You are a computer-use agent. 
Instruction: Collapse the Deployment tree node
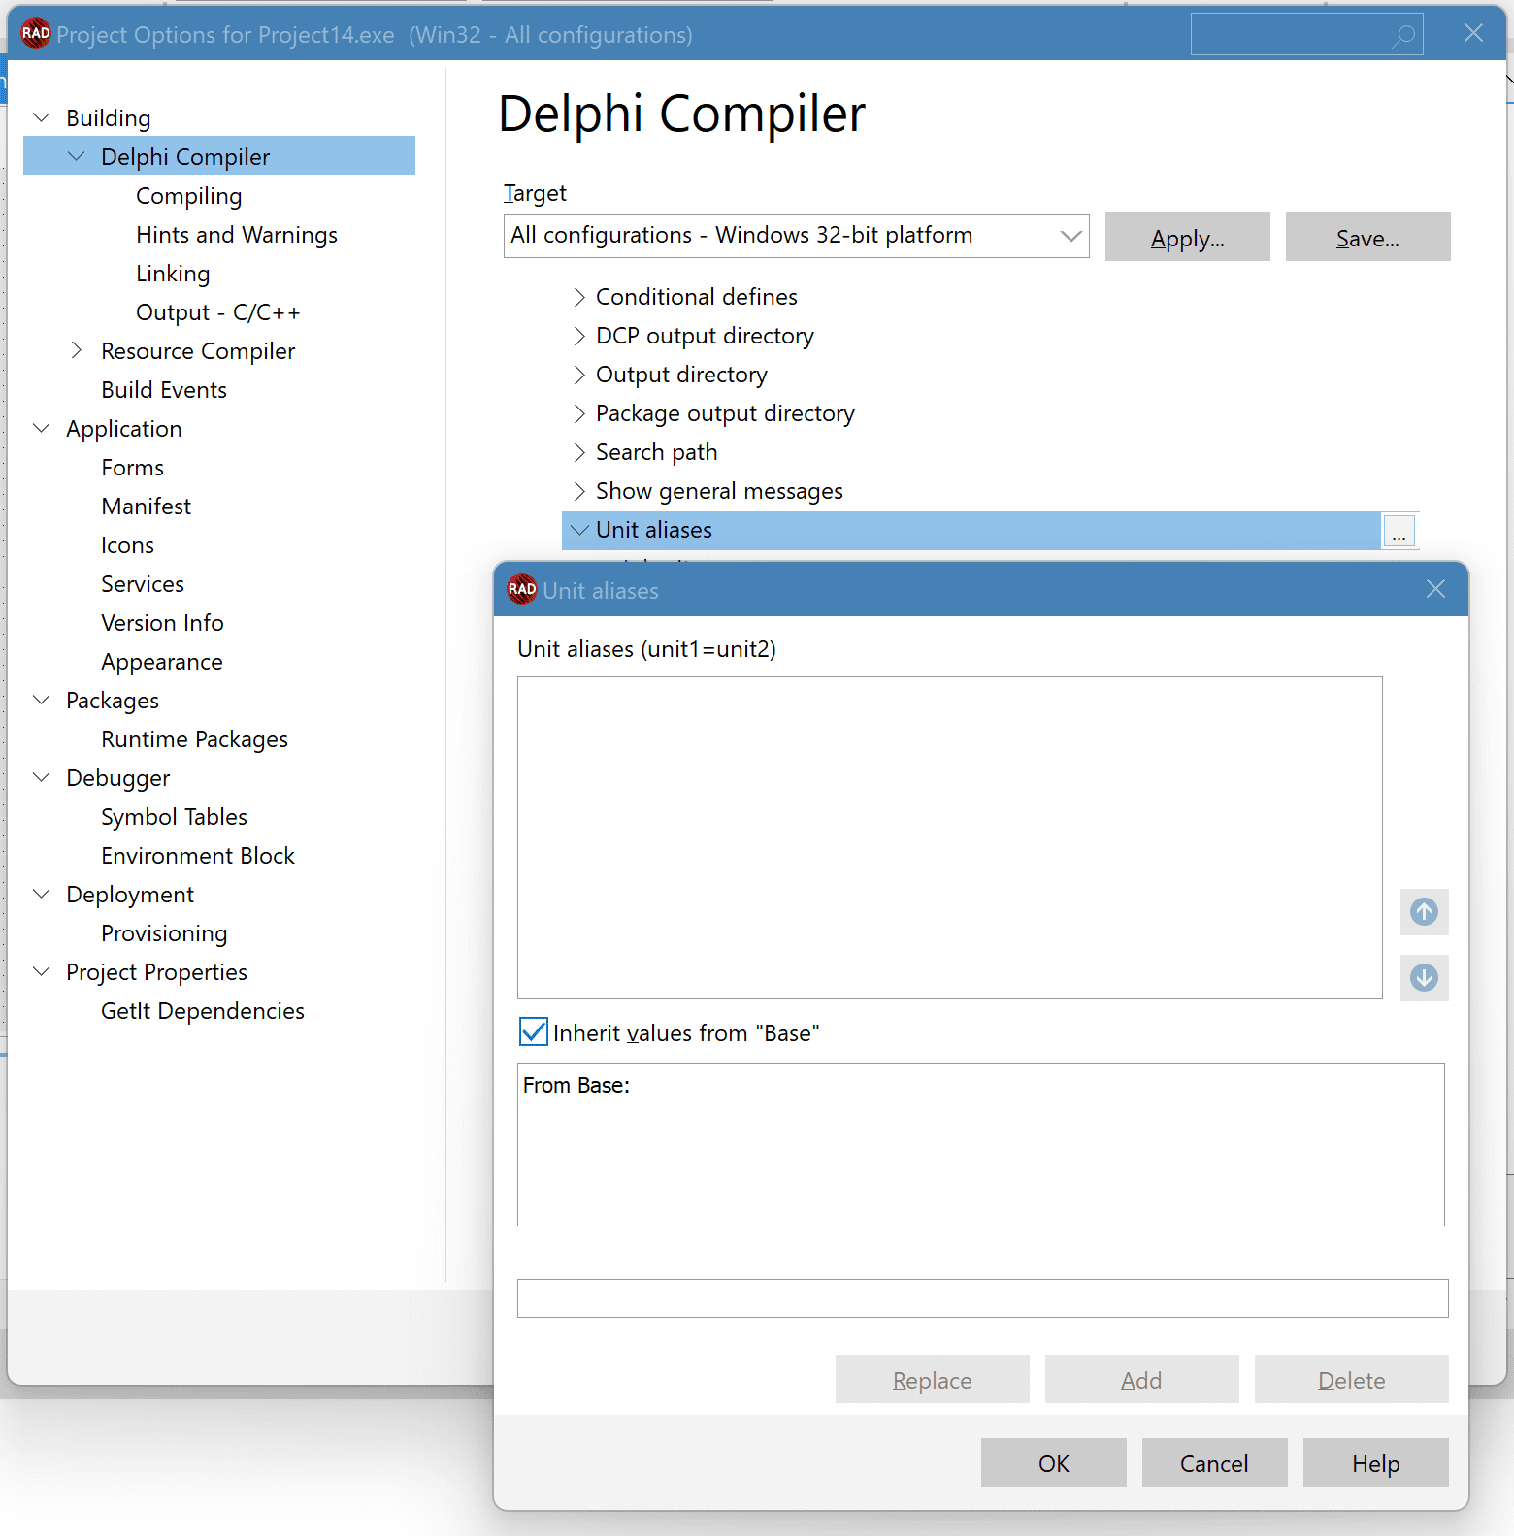tap(42, 894)
